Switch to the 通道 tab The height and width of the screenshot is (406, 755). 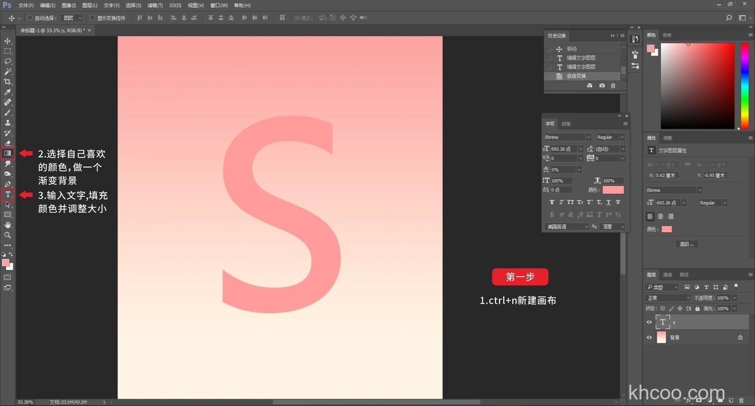(x=668, y=275)
